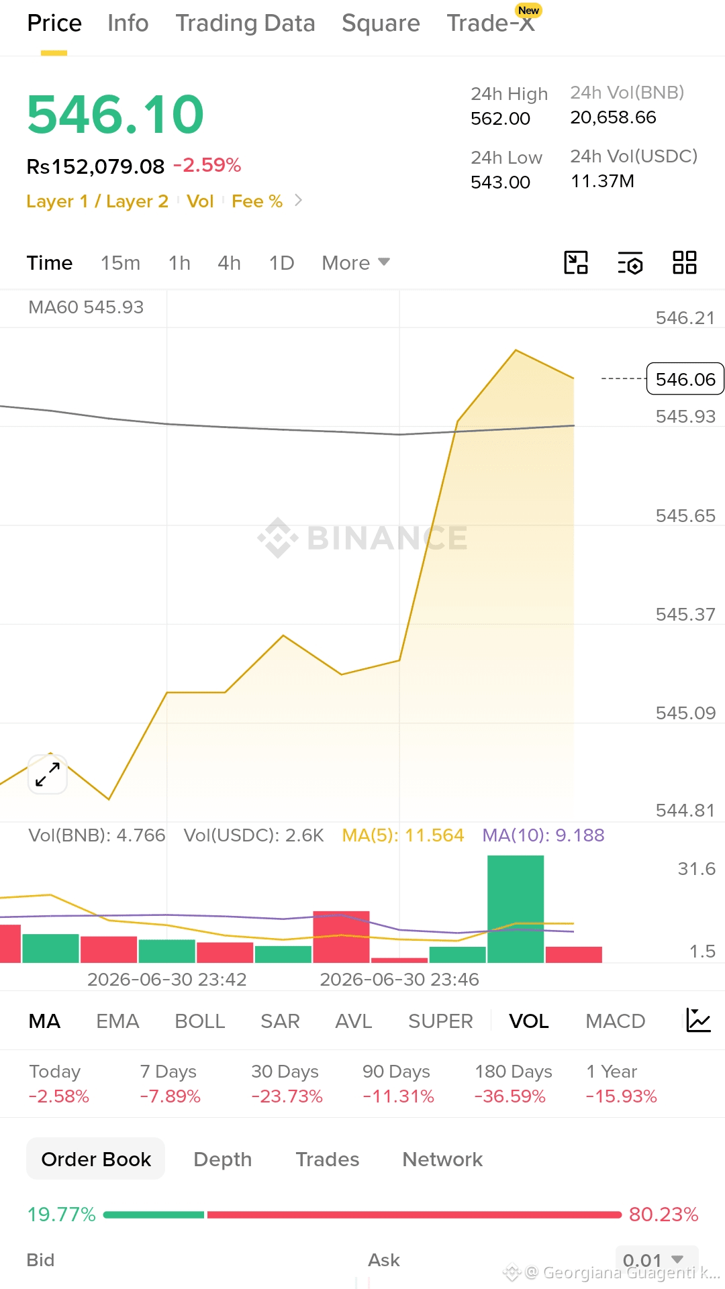Expand the Layer 1 / Layer 2 tags chevron

(299, 201)
